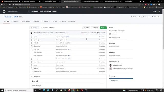
Task: Open GitHub home via Octocat logo
Action: (4, 11)
